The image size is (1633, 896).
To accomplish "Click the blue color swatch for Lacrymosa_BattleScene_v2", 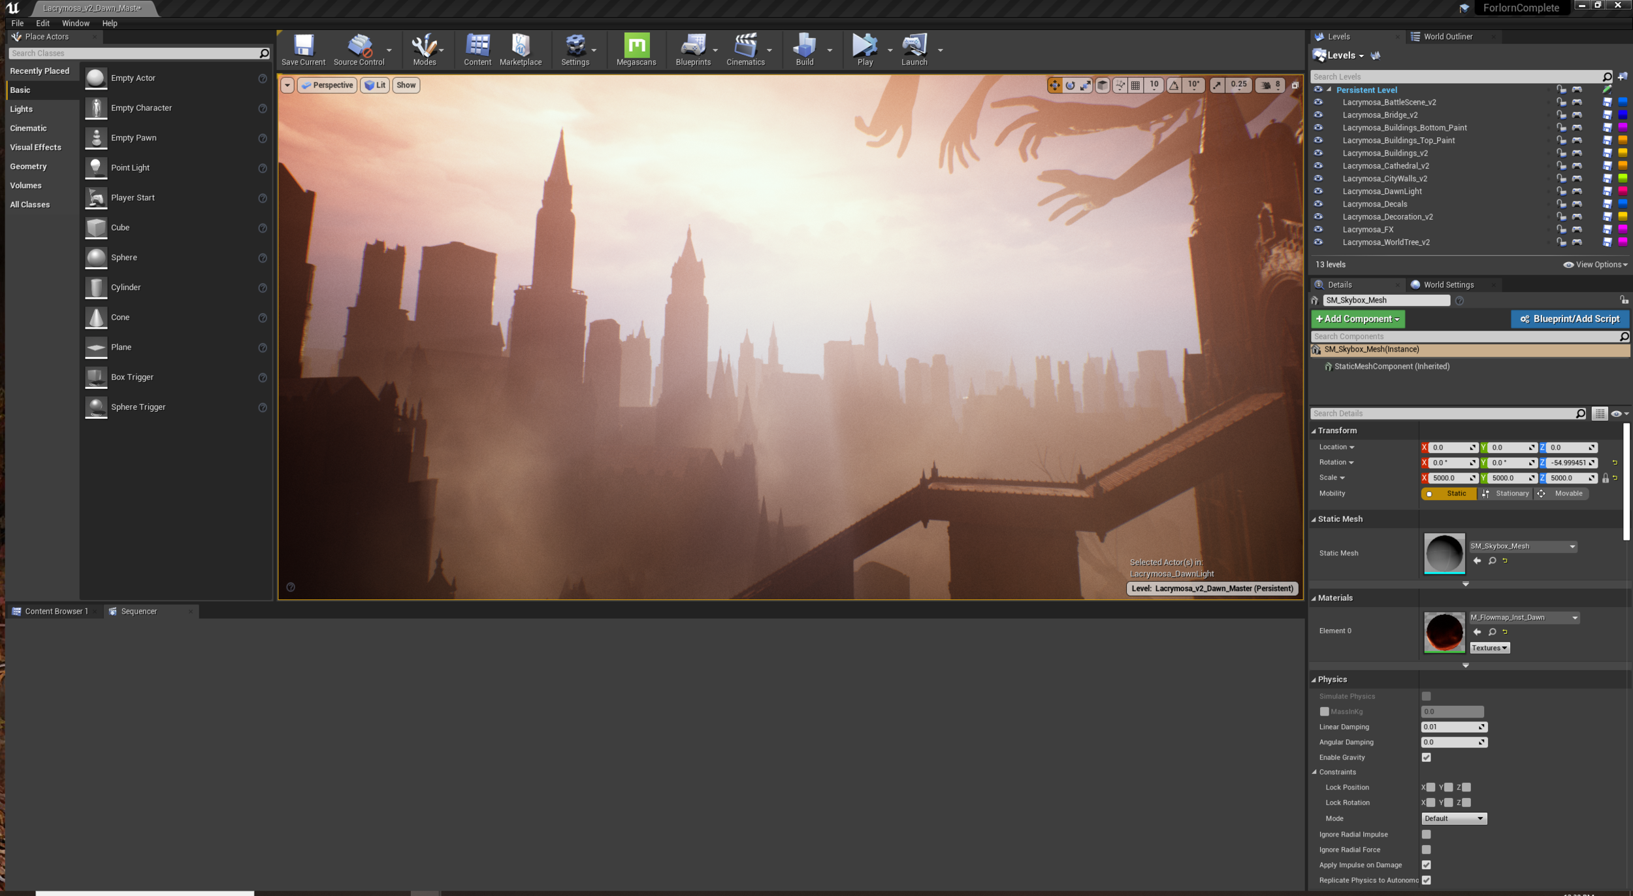I will click(x=1623, y=102).
